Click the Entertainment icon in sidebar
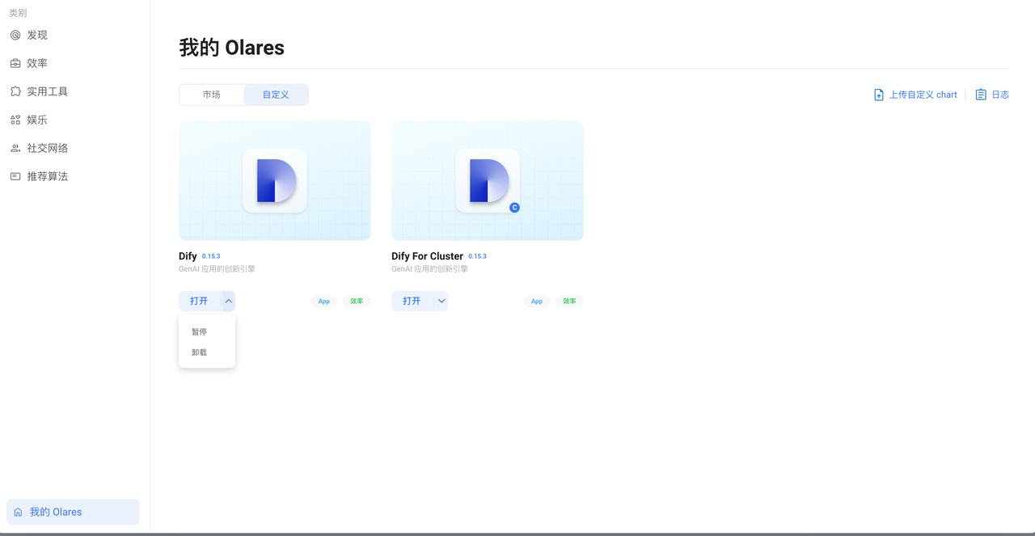This screenshot has width=1035, height=536. pos(15,120)
